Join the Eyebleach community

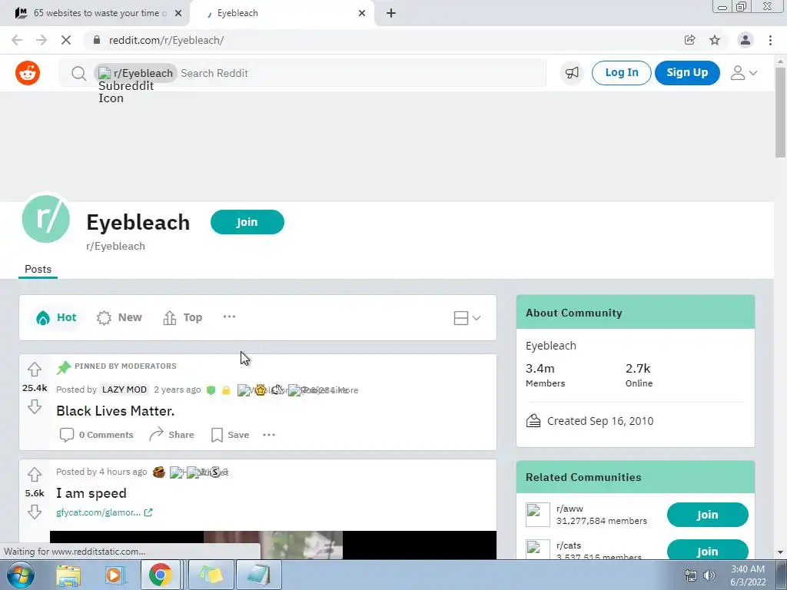tap(247, 222)
